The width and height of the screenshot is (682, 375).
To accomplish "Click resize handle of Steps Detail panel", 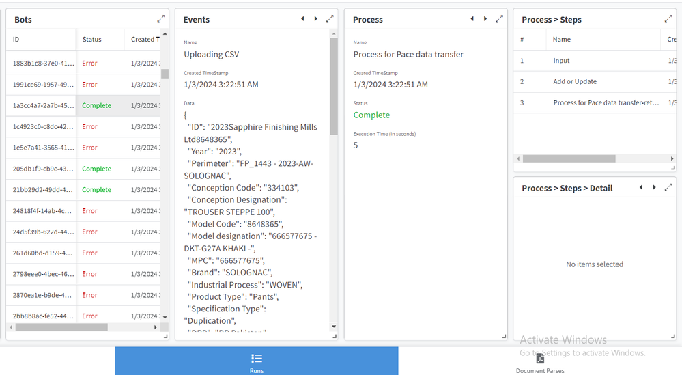I will [673, 336].
